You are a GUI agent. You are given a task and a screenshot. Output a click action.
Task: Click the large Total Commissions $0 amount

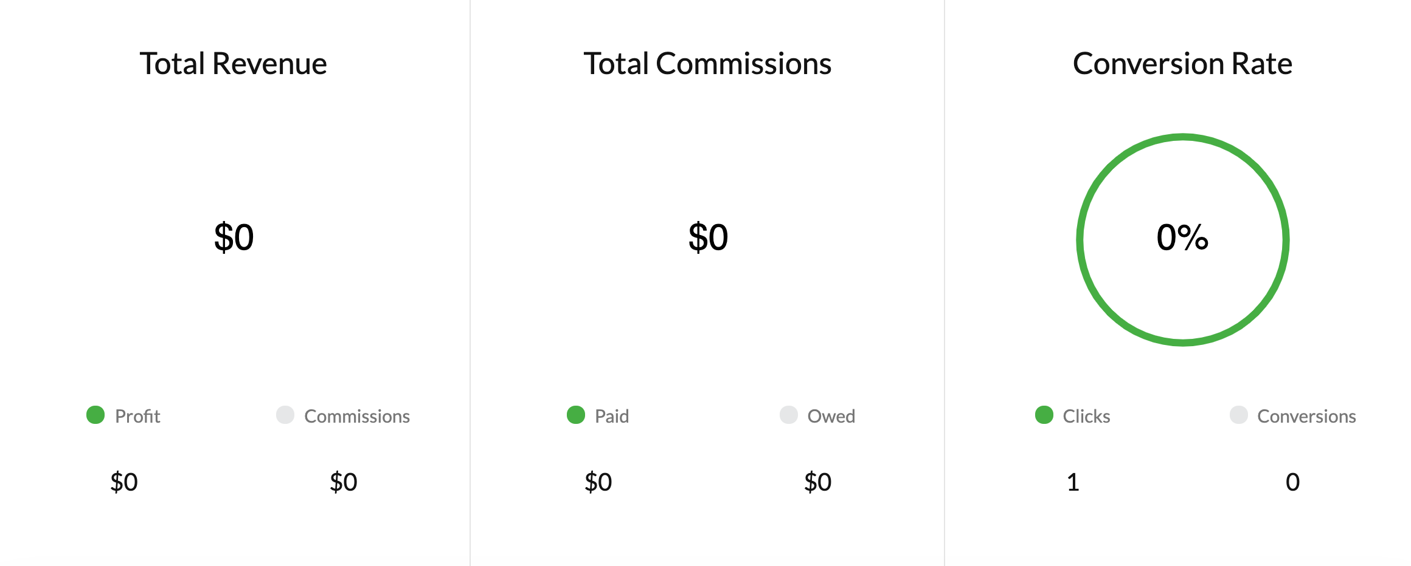point(708,237)
